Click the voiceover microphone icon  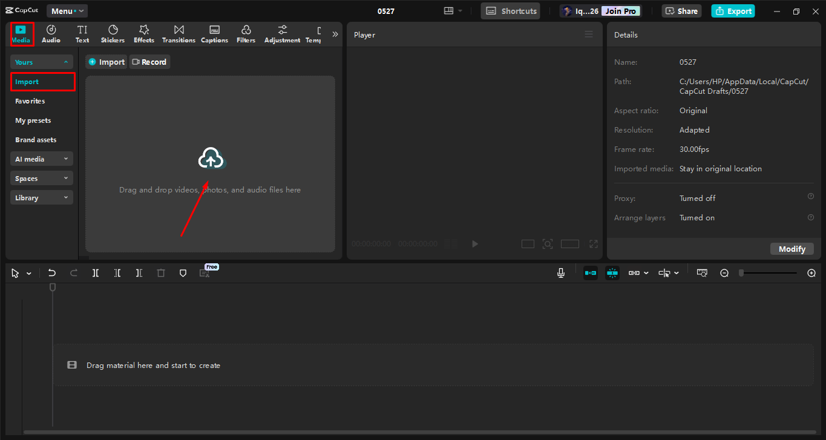tap(560, 273)
